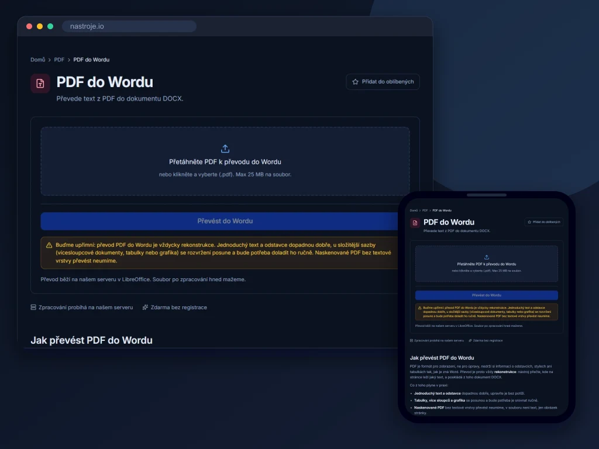Click the heading 'Jak převést PDF do Wordu' in phone mockup
The height and width of the screenshot is (449, 599).
click(x=442, y=358)
